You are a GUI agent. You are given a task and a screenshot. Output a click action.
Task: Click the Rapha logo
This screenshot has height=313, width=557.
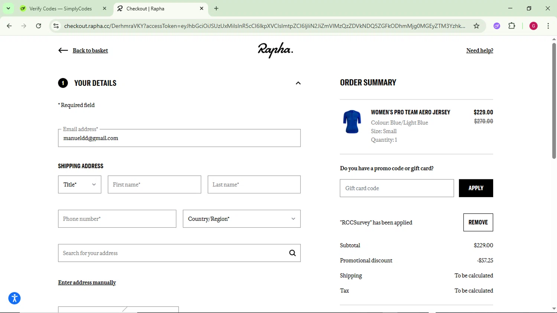tap(276, 50)
